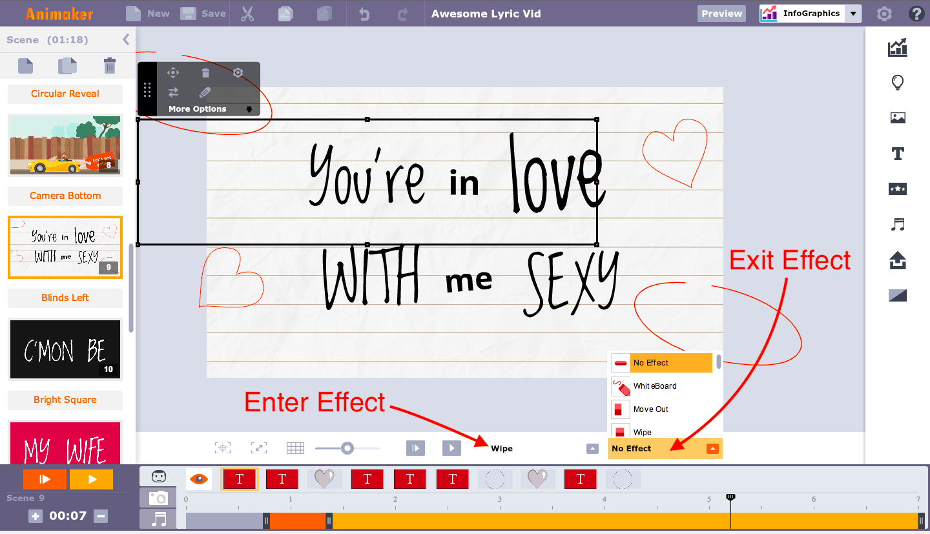Open the lightbulb properties icon
930x534 pixels.
pyautogui.click(x=898, y=83)
